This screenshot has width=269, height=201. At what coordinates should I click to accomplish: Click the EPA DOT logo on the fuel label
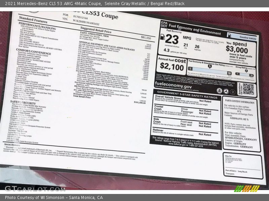pyautogui.click(x=164, y=24)
